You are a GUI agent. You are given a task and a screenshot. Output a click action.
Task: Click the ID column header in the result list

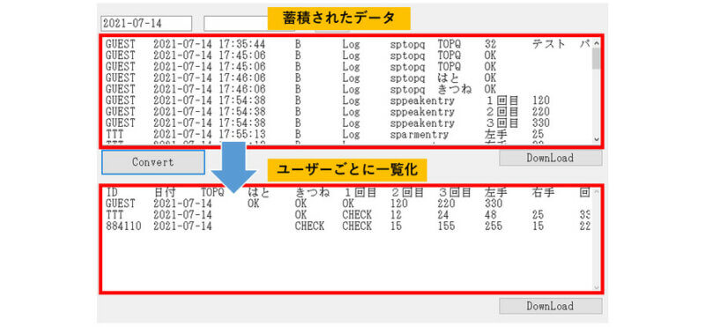pos(112,192)
